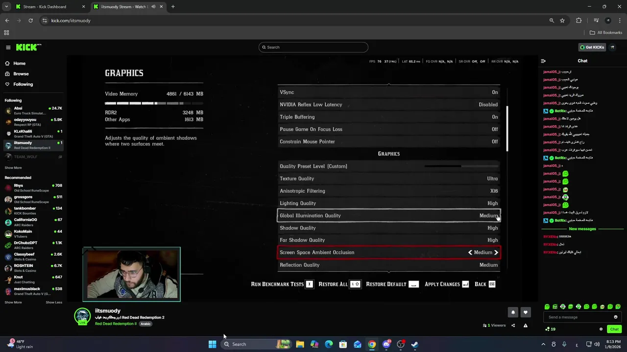This screenshot has width=627, height=352.
Task: Click the Kick user avatar in header
Action: coord(613,47)
